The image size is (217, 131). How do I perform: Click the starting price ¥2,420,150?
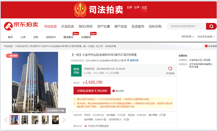92,82
